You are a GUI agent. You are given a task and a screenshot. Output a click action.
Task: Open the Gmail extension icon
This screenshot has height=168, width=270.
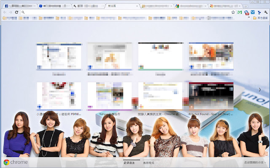click(x=240, y=12)
